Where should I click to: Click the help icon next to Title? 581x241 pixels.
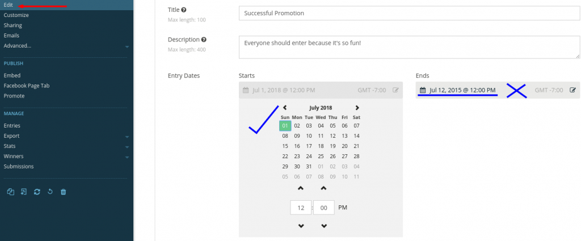click(184, 10)
